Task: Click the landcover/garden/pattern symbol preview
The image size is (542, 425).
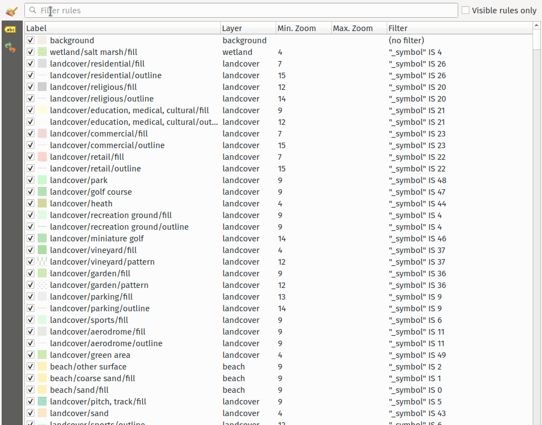Action: point(42,285)
